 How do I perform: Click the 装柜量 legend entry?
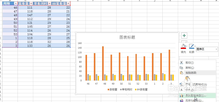pyautogui.click(x=112, y=90)
